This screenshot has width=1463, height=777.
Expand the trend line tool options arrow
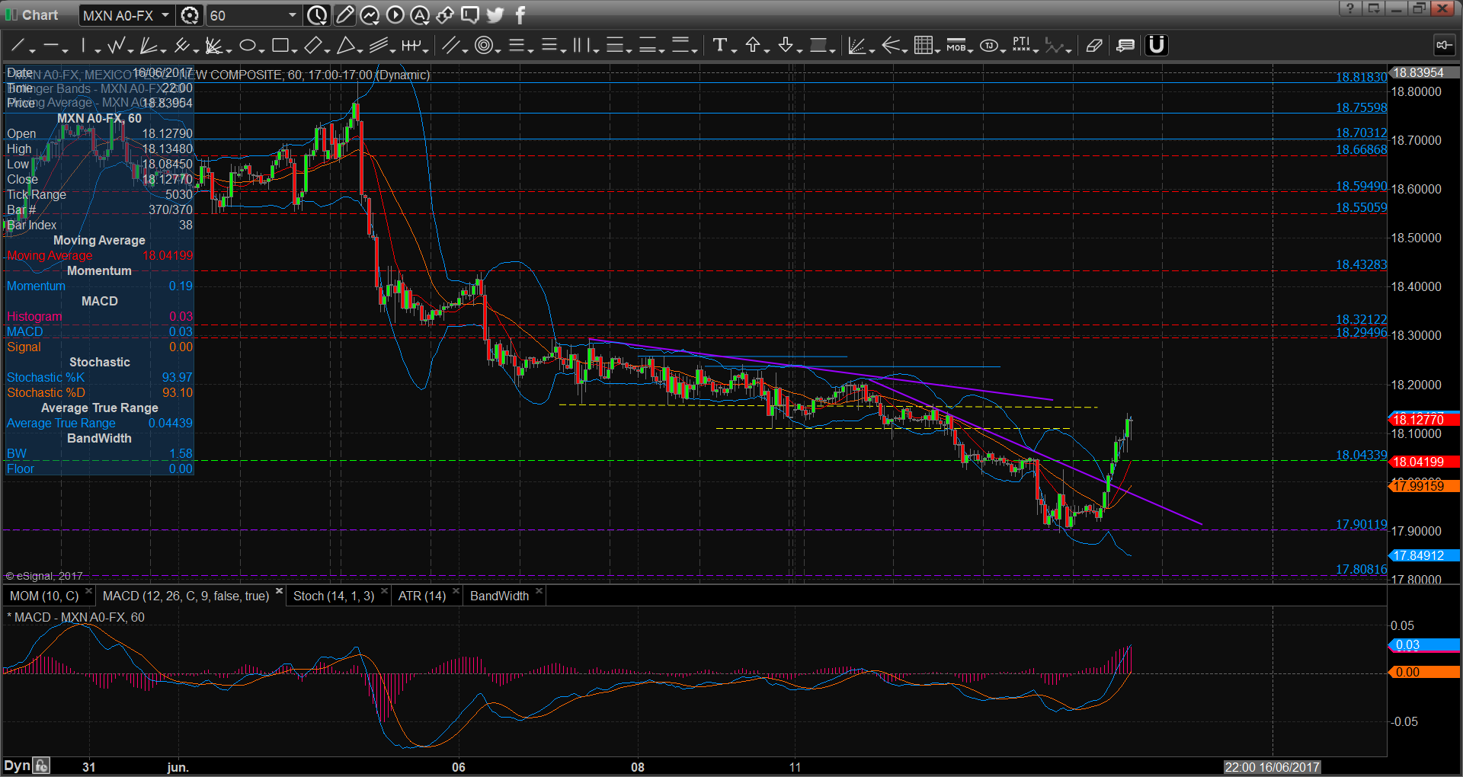pos(32,50)
